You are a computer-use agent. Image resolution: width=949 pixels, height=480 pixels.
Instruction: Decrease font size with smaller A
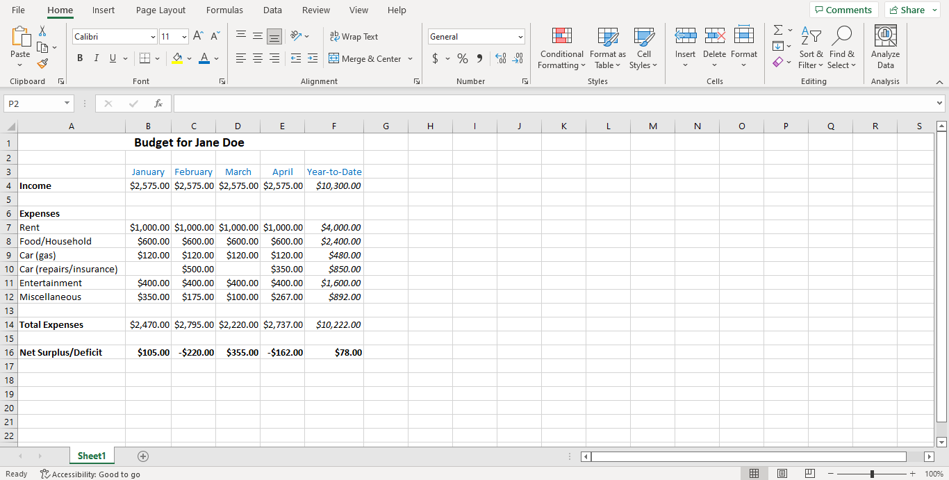[215, 36]
